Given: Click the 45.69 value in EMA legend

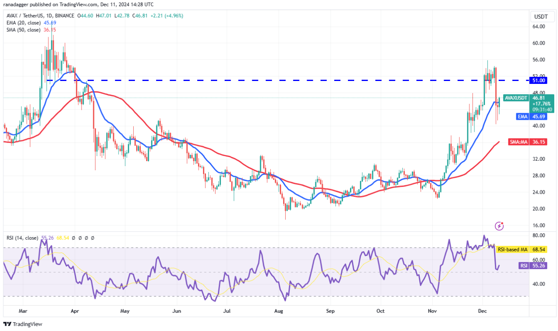Looking at the screenshot, I should 50,23.
